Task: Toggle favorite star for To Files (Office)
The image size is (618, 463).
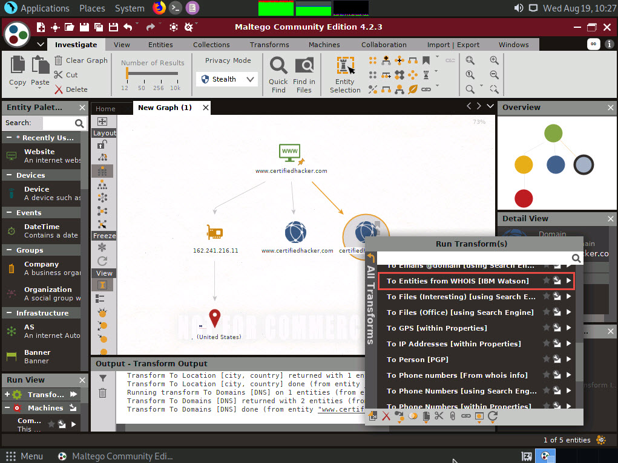Action: point(546,311)
